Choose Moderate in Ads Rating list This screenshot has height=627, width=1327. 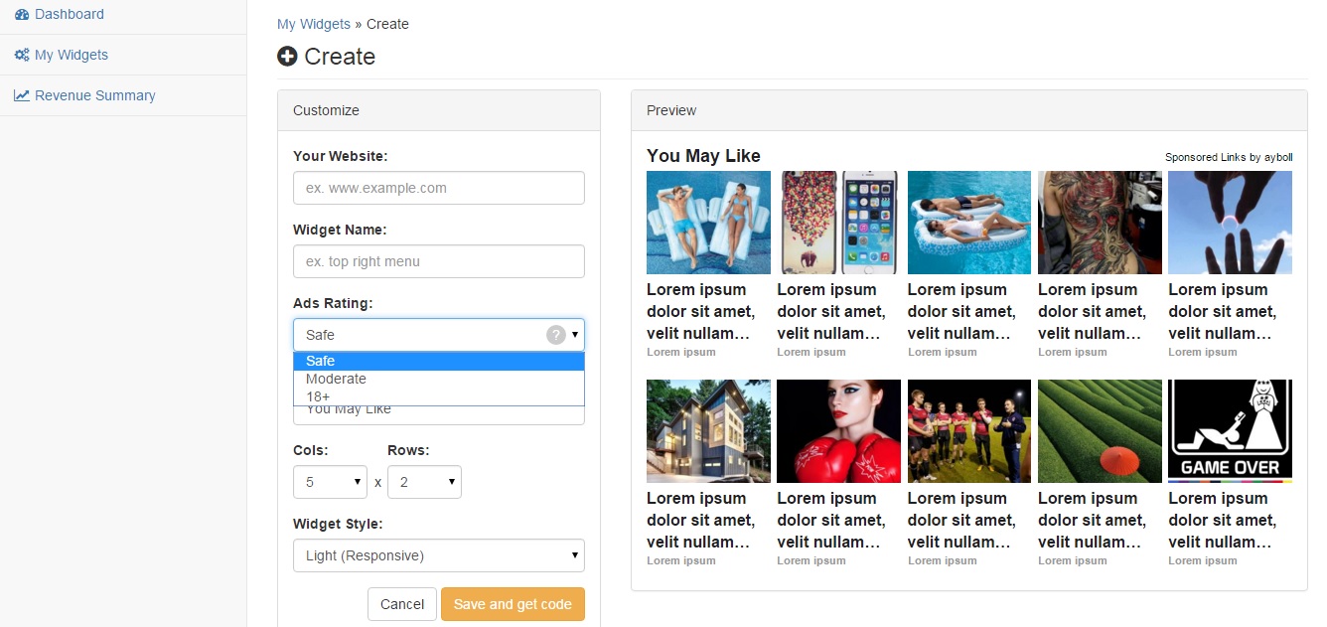[x=439, y=379]
